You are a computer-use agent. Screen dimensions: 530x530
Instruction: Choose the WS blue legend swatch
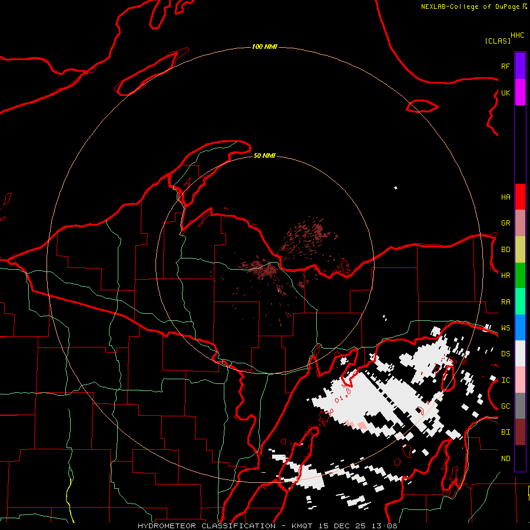[x=520, y=327]
